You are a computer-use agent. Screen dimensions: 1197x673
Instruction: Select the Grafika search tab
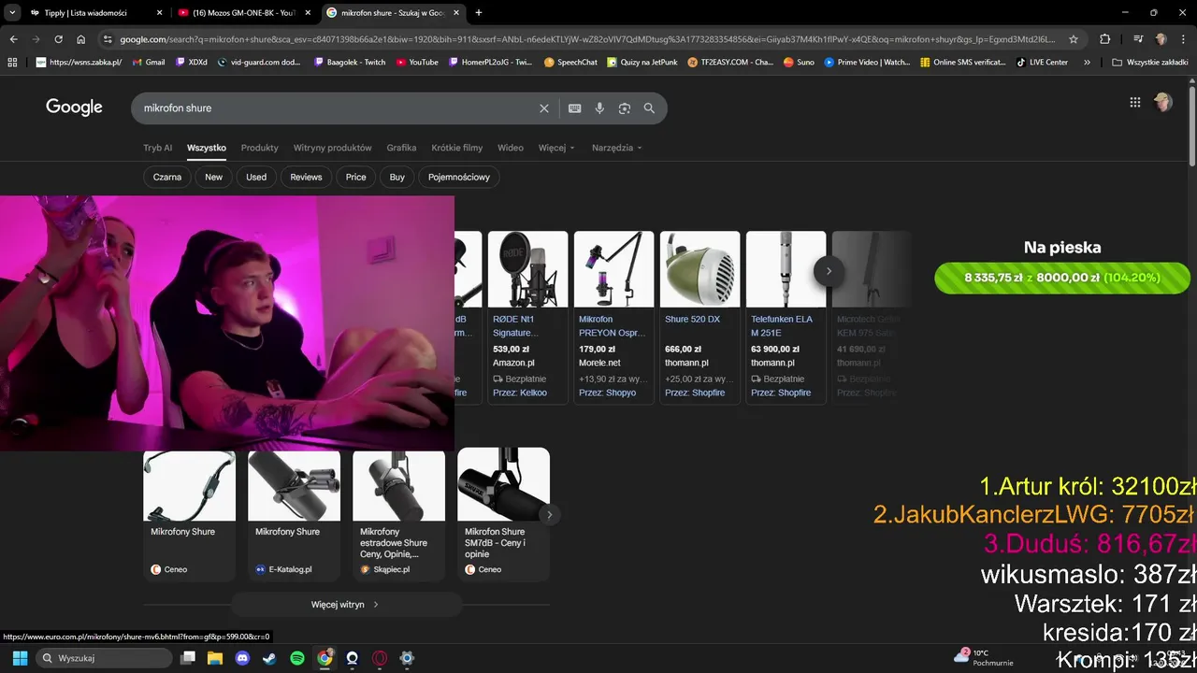pos(401,148)
